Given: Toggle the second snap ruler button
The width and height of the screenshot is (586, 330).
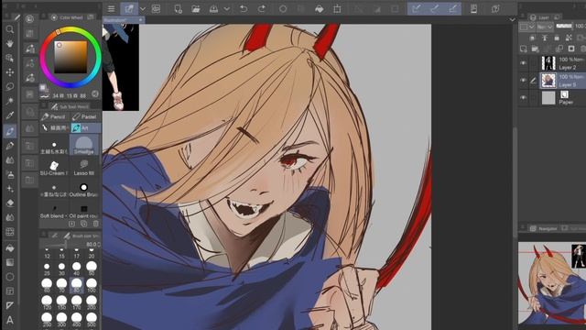Looking at the screenshot, I should click(434, 9).
